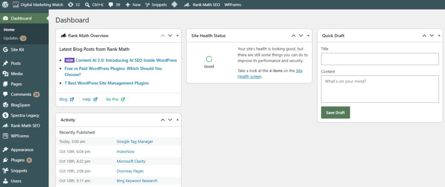Viewport: 445px width, 187px height.
Task: Click the external-link icon beside Blog
Action: (x=72, y=99)
